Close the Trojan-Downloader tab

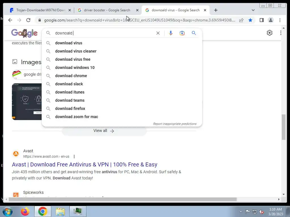coord(70,10)
